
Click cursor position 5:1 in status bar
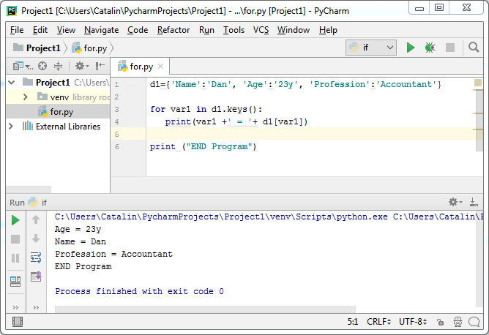(x=353, y=322)
